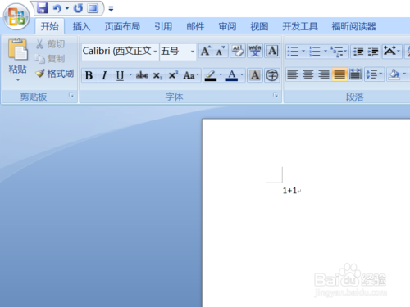Insert enclosed character (字)

tap(272, 75)
